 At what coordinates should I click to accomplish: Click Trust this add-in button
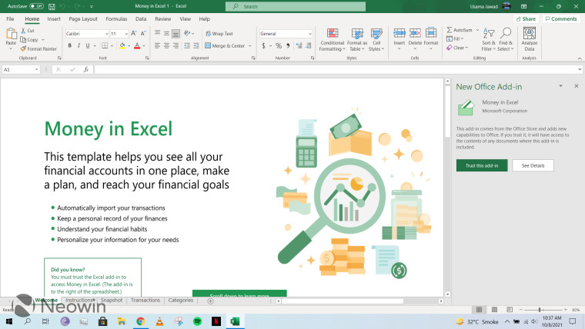481,165
